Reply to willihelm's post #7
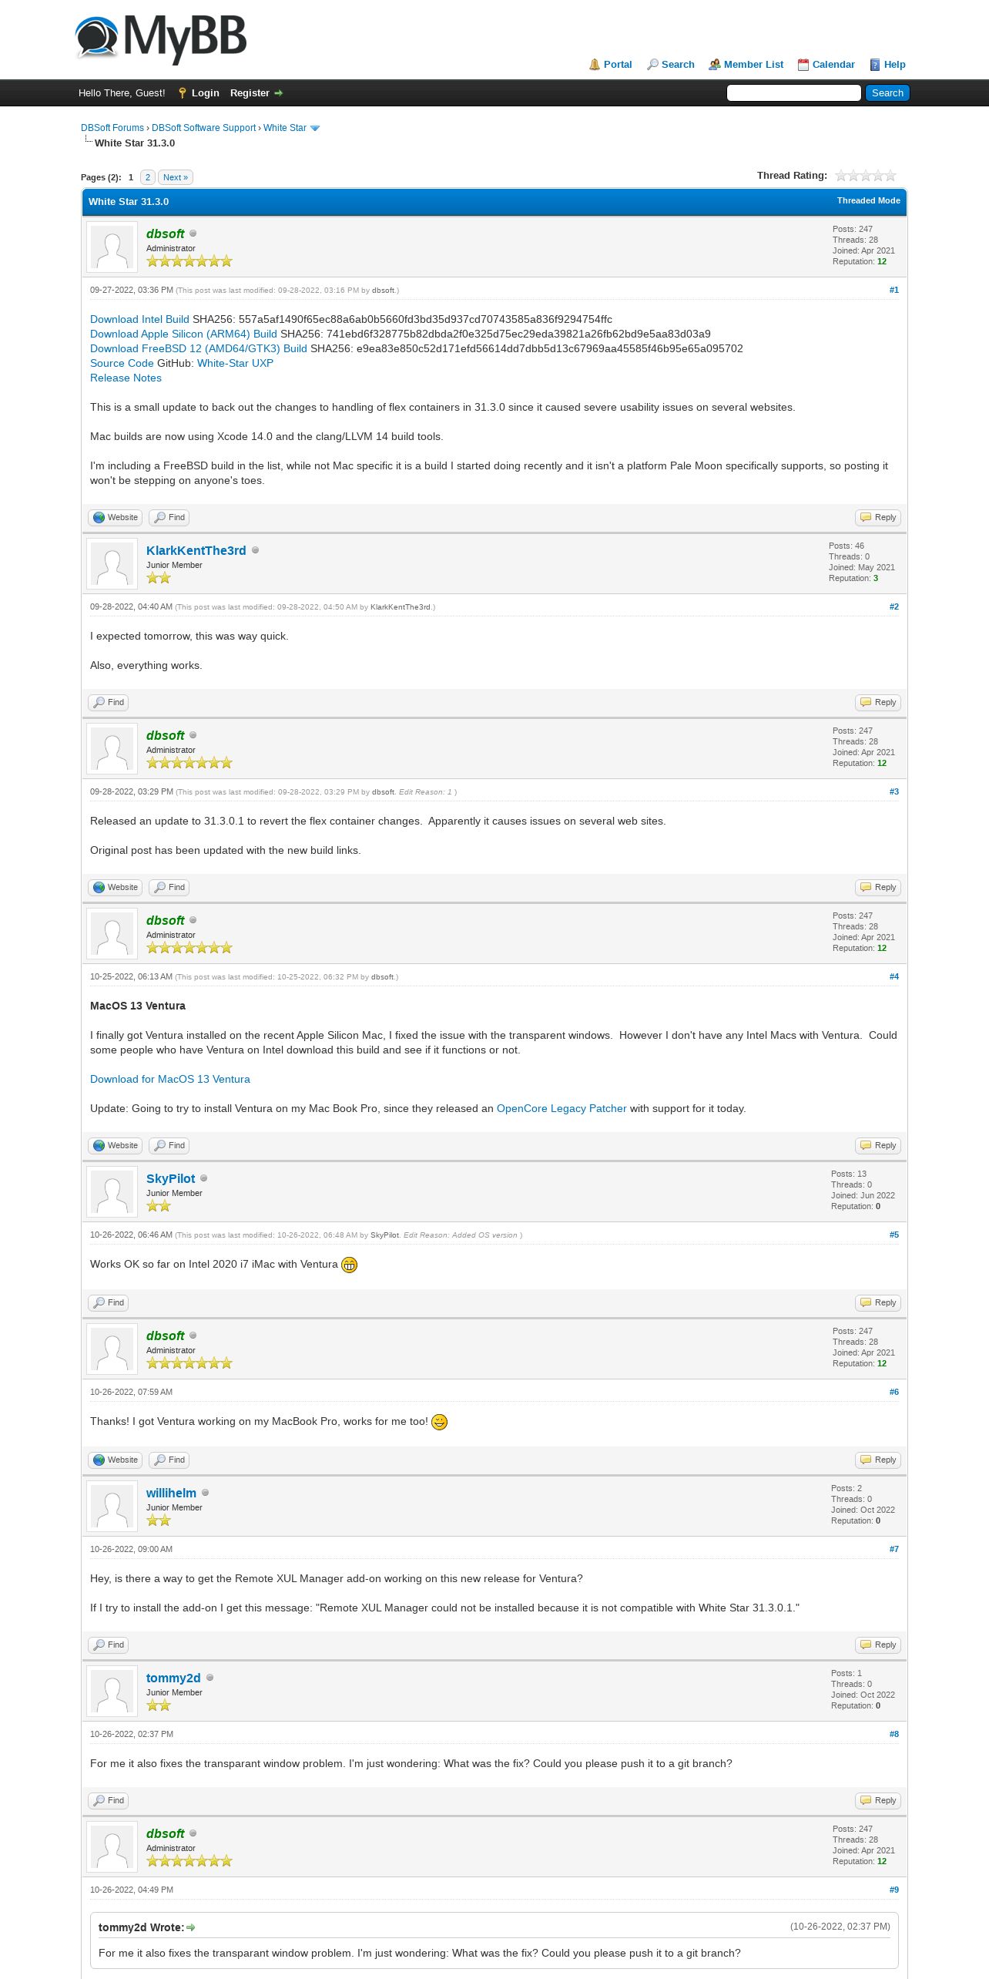 coord(878,1645)
